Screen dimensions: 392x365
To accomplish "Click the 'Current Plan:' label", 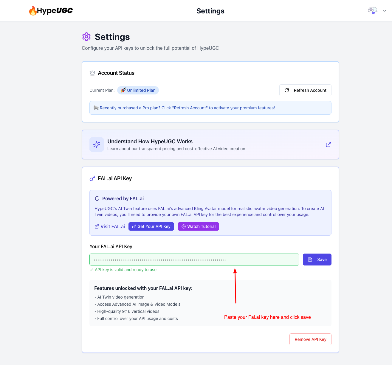I will click(102, 90).
